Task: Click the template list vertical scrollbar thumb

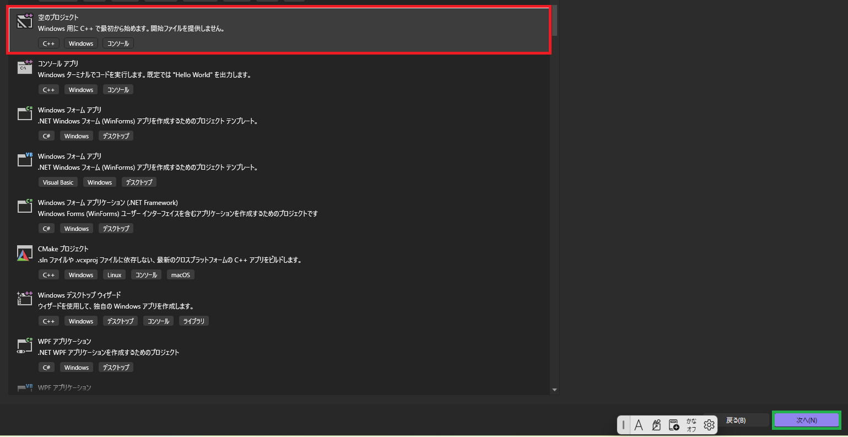Action: [x=554, y=21]
